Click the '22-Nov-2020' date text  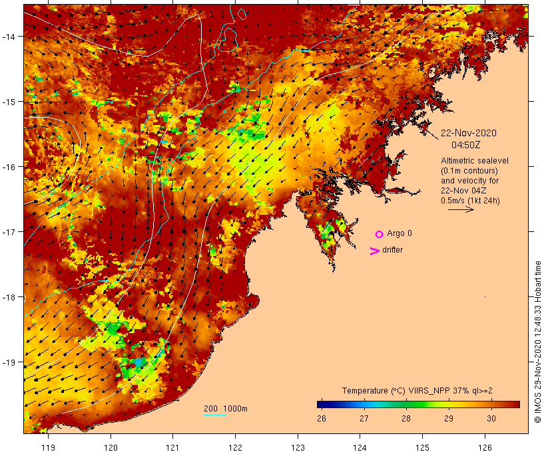(469, 133)
